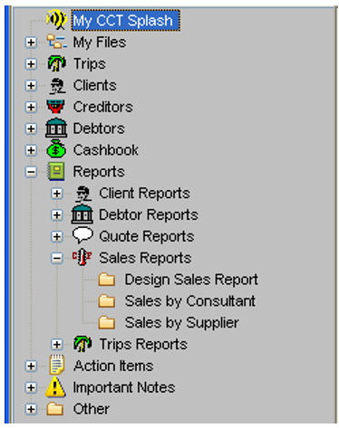Click the bank building icon next to Debtors
The width and height of the screenshot is (339, 428).
[56, 128]
